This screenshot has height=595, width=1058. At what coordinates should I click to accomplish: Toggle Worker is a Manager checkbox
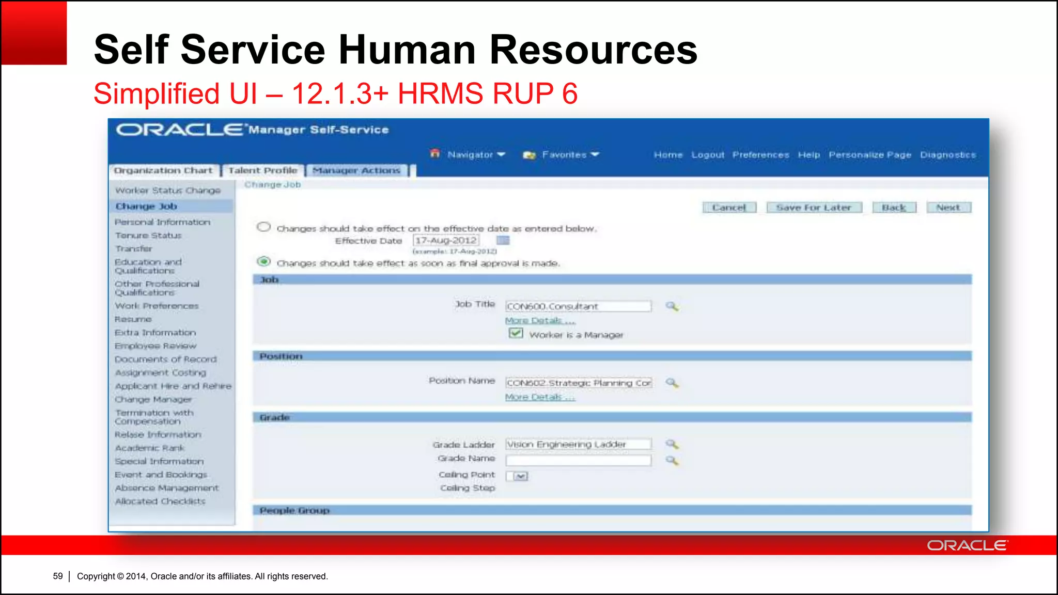coord(516,334)
